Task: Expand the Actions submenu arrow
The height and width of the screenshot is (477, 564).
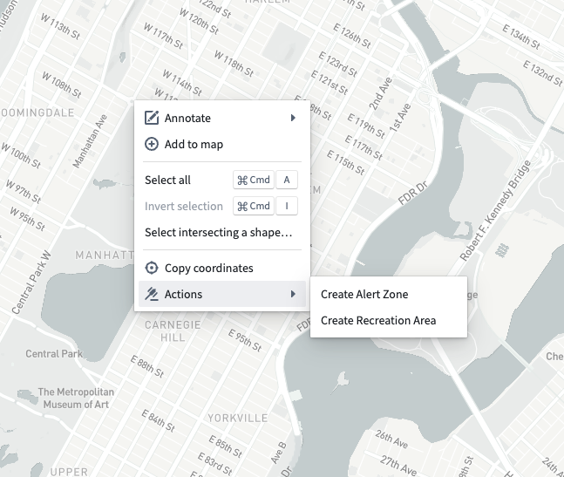Action: (x=293, y=294)
